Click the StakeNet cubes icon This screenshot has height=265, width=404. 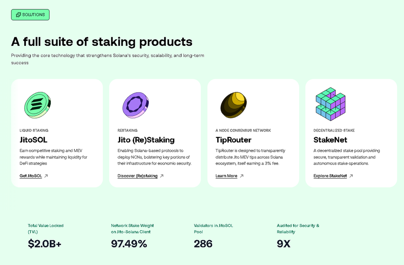click(x=330, y=104)
